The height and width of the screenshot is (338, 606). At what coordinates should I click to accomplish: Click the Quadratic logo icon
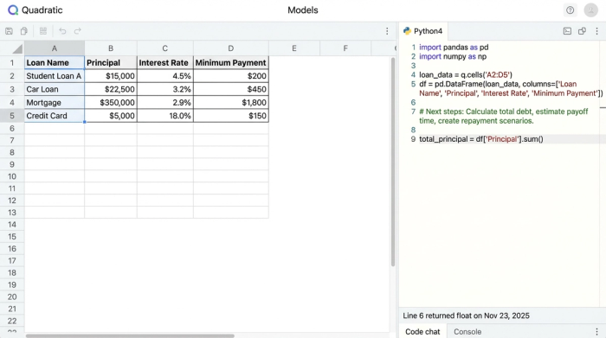13,10
